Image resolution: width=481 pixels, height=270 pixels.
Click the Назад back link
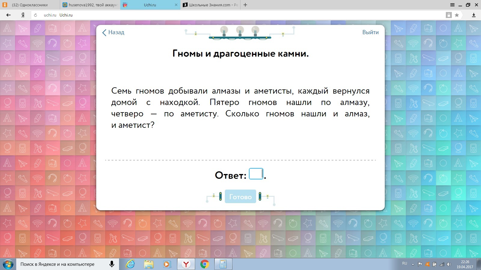[x=113, y=32]
